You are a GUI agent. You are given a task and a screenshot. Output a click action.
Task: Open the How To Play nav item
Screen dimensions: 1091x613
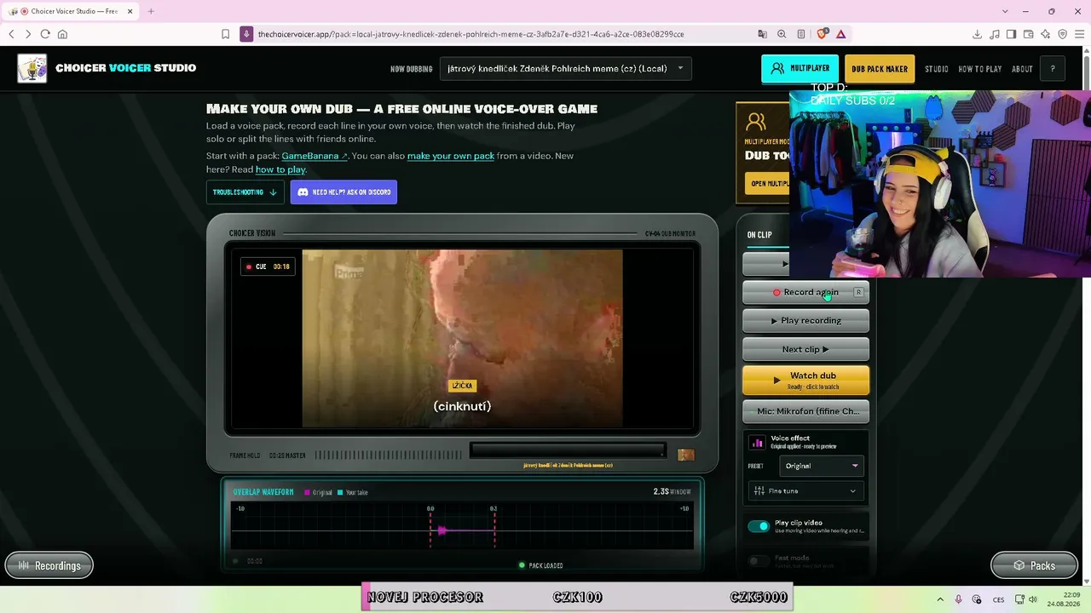pyautogui.click(x=980, y=69)
